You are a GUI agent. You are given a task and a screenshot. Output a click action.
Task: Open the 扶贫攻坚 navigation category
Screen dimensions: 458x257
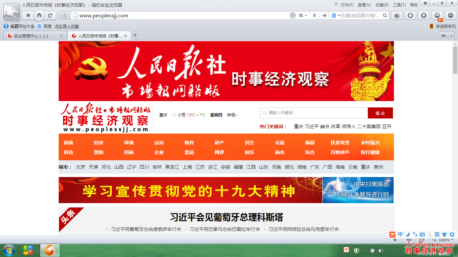340,143
